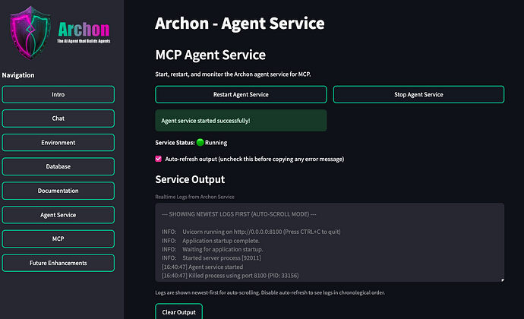Restart the agent service
The height and width of the screenshot is (319, 524).
pos(241,95)
